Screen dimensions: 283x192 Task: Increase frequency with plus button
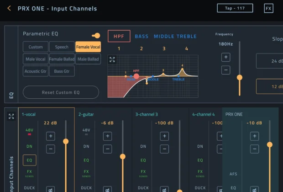pyautogui.click(x=226, y=57)
